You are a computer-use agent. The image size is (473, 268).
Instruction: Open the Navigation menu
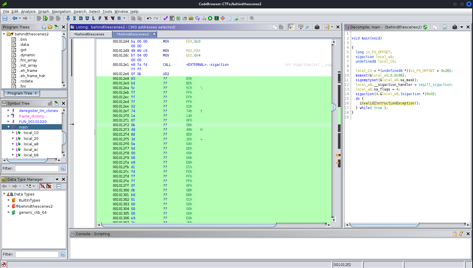61,12
